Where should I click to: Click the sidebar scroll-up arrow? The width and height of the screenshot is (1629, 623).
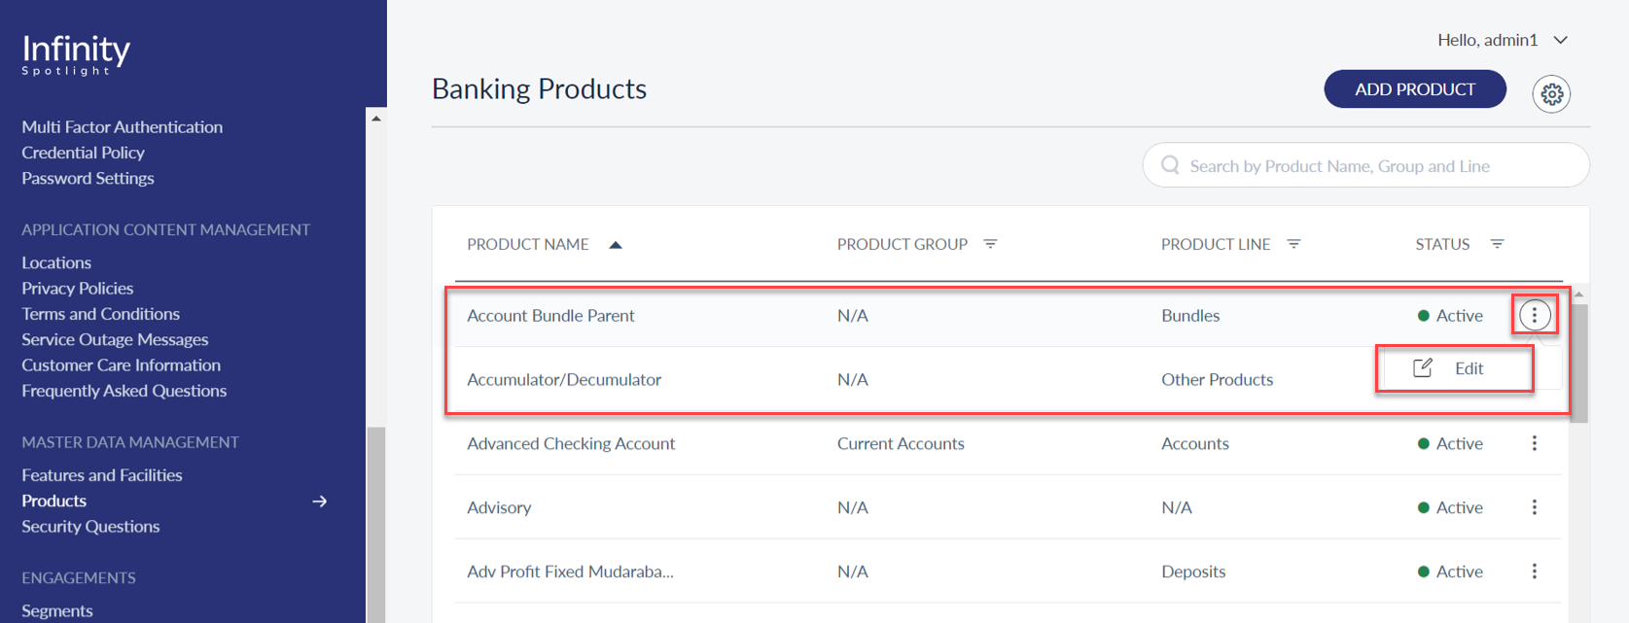point(376,119)
